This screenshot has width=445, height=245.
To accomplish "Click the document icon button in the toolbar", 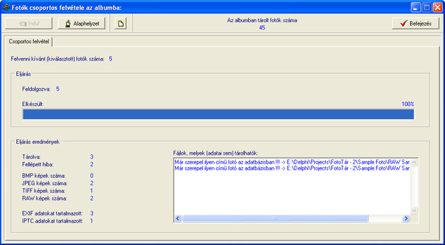I will 121,24.
